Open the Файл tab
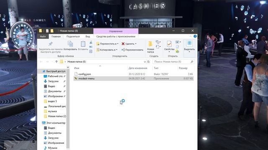Viewport: 268px width, 150px height. pos(43,36)
